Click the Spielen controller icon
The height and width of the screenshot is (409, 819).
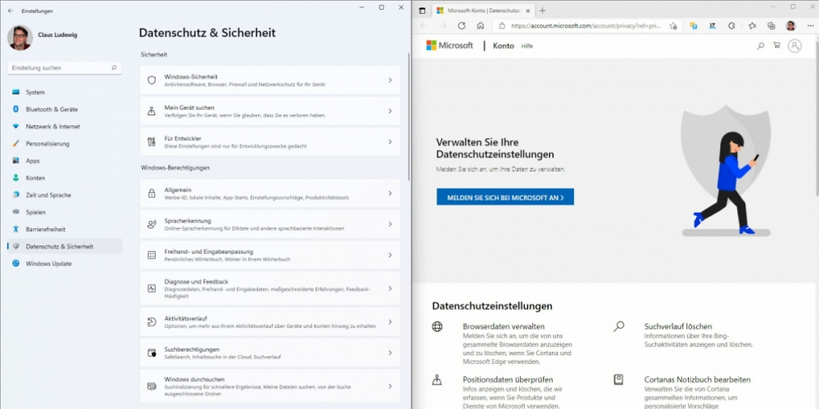pyautogui.click(x=16, y=212)
